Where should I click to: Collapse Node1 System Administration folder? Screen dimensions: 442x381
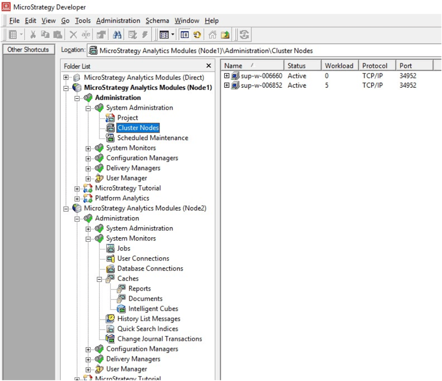pyautogui.click(x=88, y=108)
